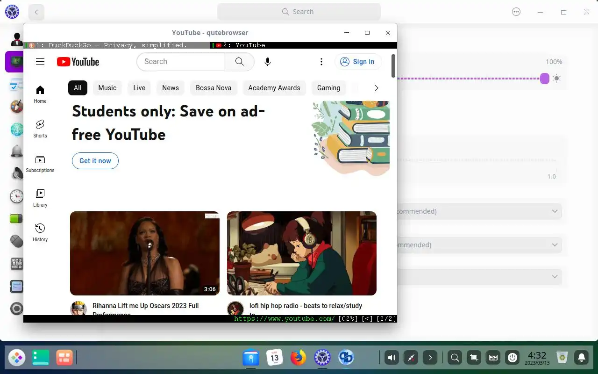Click the magnifier search button on YouTube
Image resolution: width=598 pixels, height=374 pixels.
pyautogui.click(x=239, y=62)
